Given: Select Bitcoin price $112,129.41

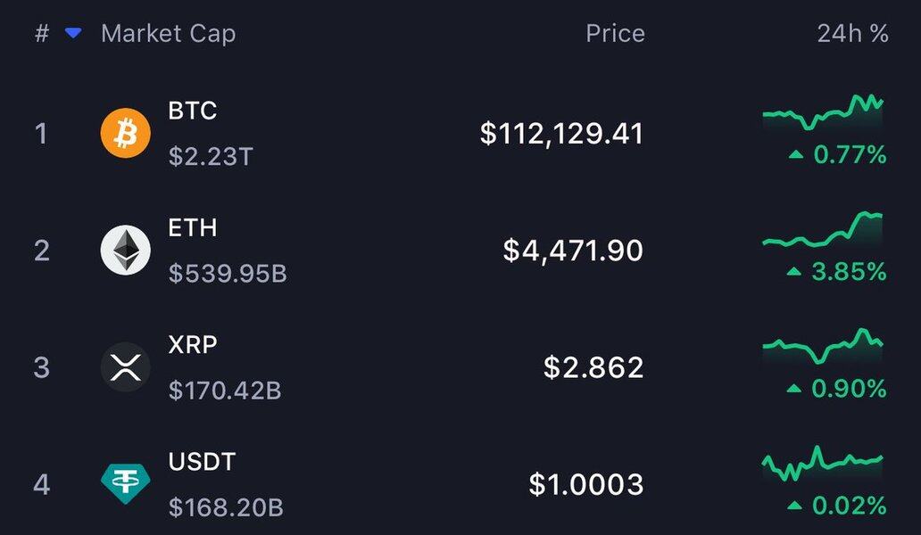Looking at the screenshot, I should pos(561,134).
